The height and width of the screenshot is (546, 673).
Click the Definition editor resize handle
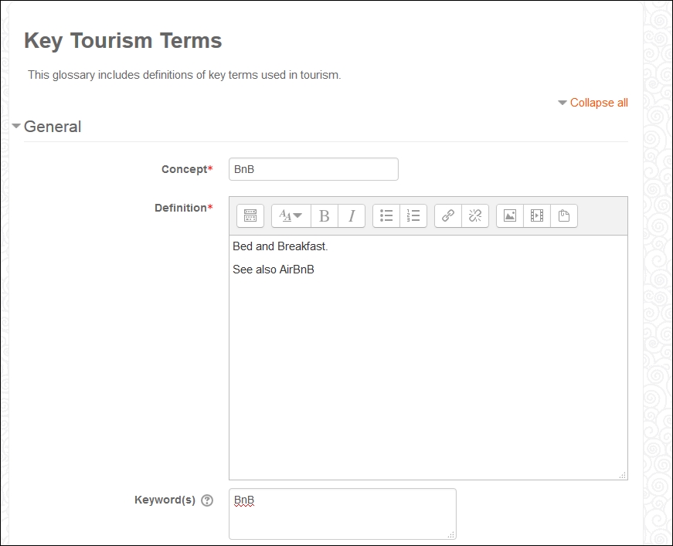click(623, 475)
